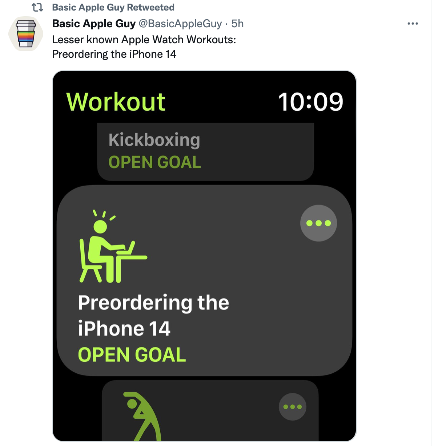Open the tweet's three-dot More menu

coord(413,24)
